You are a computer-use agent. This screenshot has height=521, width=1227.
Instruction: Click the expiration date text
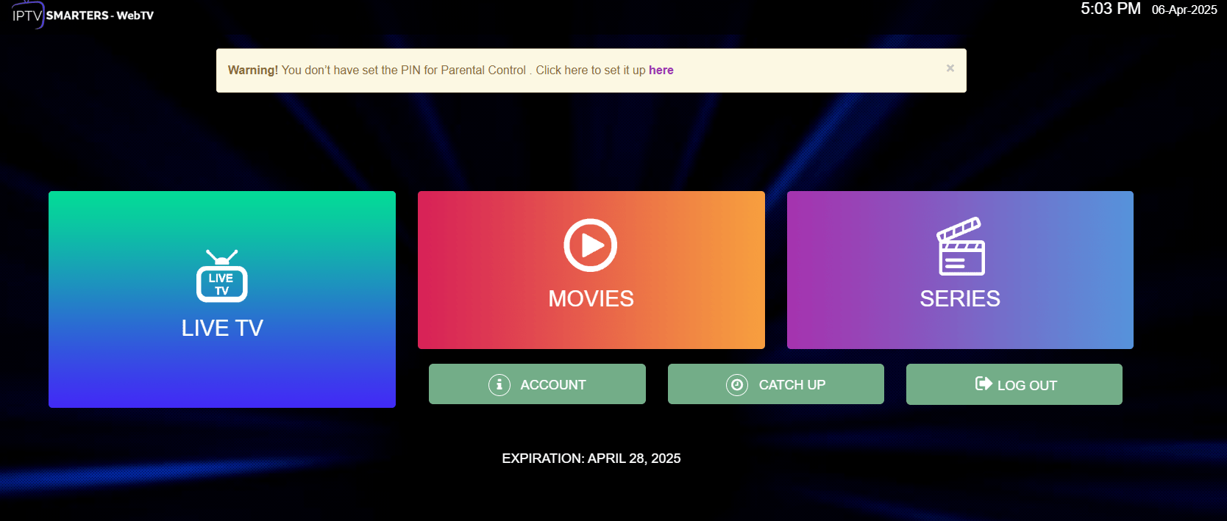pyautogui.click(x=591, y=459)
